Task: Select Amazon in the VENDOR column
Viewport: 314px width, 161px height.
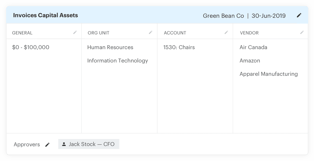Action: (250, 61)
